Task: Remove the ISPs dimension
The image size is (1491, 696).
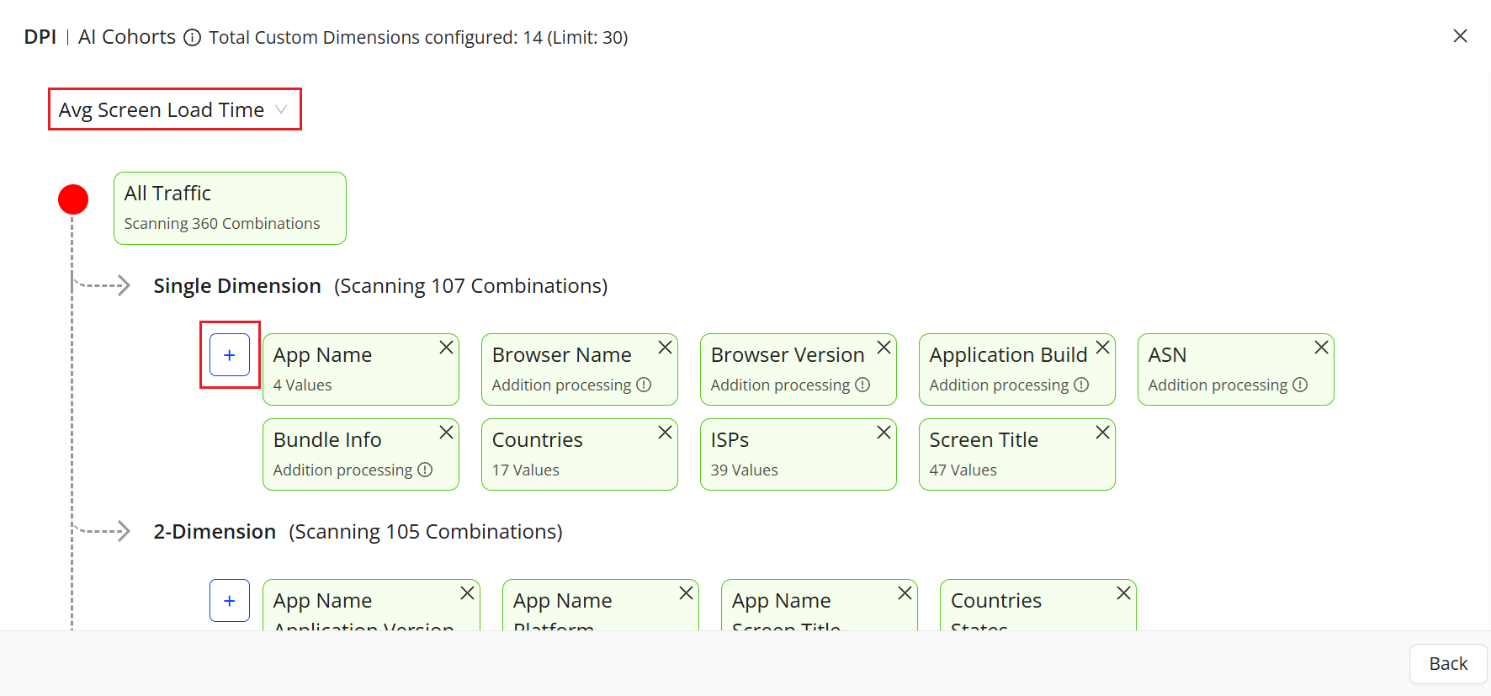Action: 884,433
